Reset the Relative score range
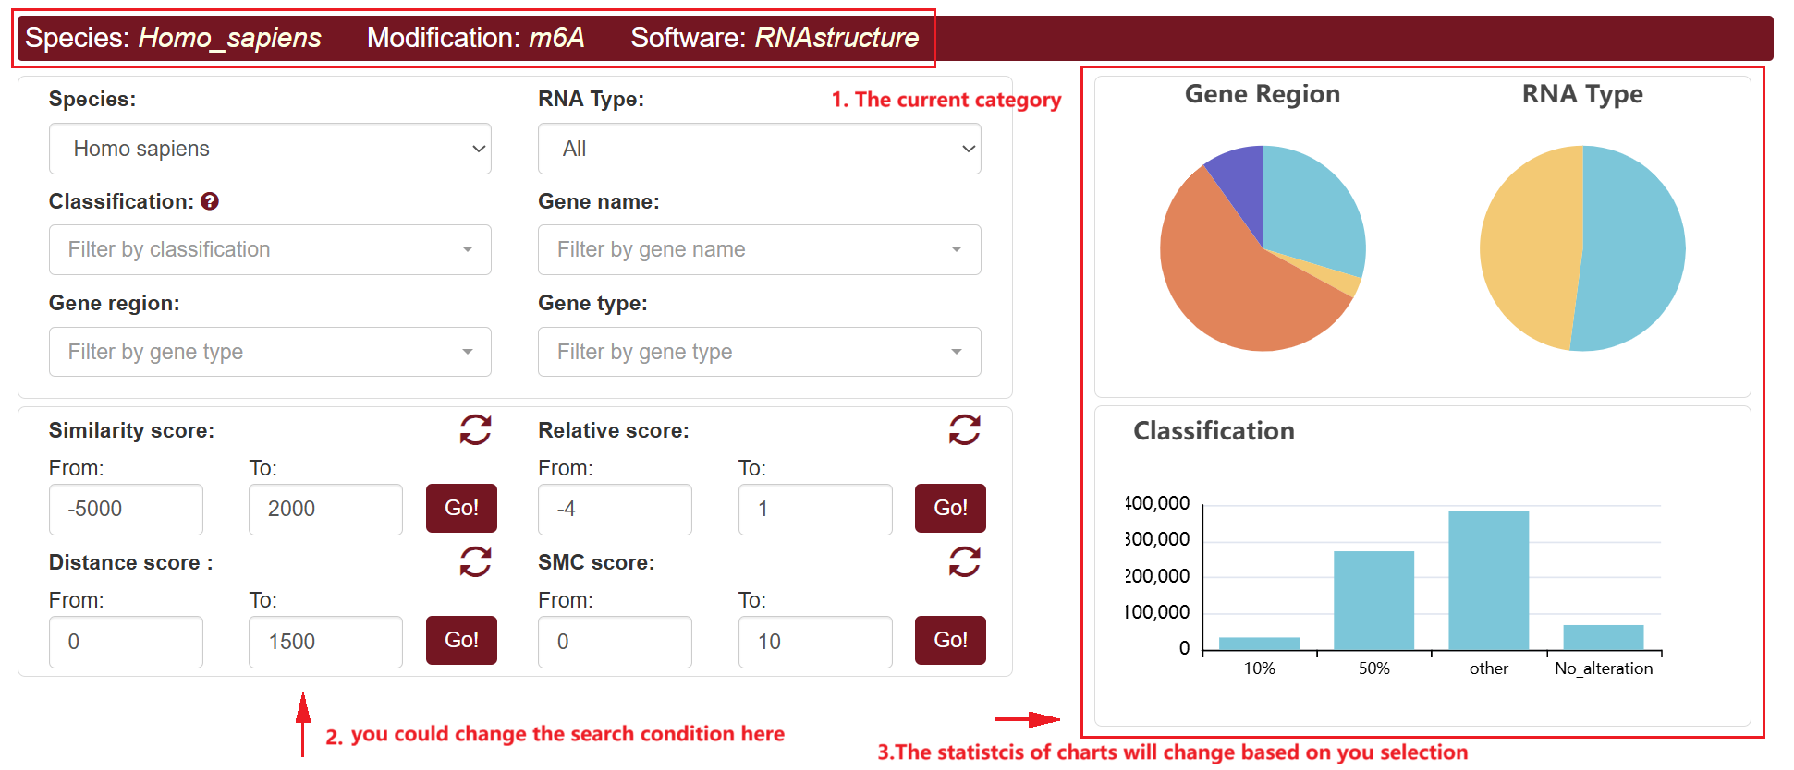Screen dimensions: 1794x770 tap(964, 429)
